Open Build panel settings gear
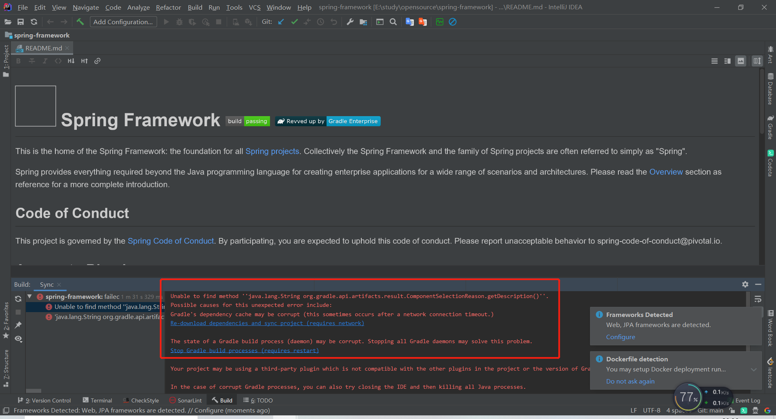This screenshot has width=776, height=419. (745, 284)
